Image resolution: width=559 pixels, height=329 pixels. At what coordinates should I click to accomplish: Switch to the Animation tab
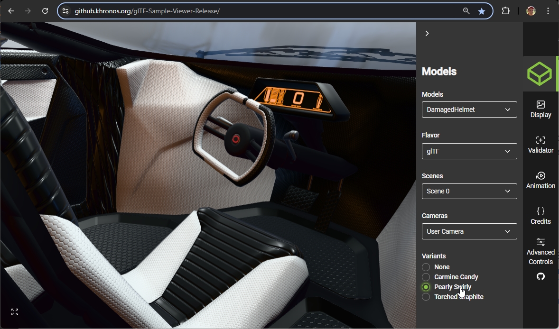540,181
